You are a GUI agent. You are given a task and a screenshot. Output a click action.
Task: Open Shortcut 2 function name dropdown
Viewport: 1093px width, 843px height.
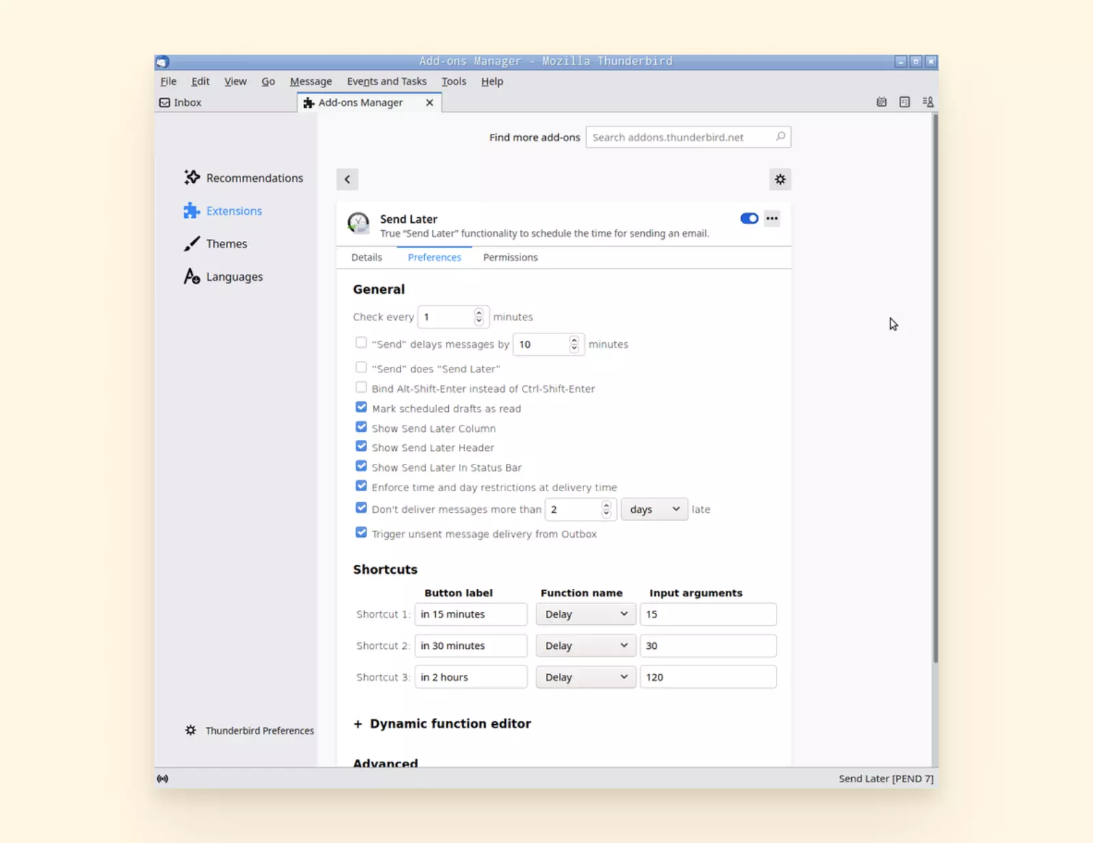point(585,646)
